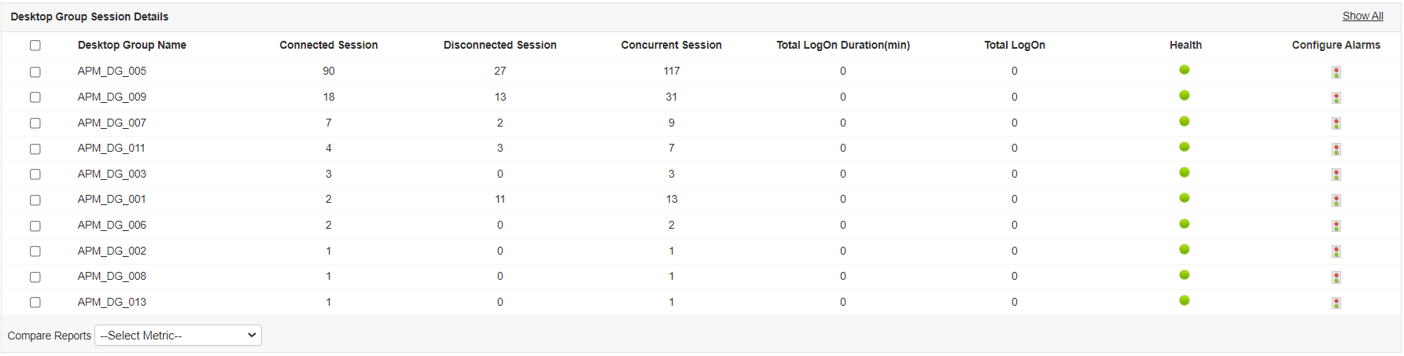Image resolution: width=1404 pixels, height=356 pixels.
Task: Click Desktop Group Name column header
Action: coord(131,46)
